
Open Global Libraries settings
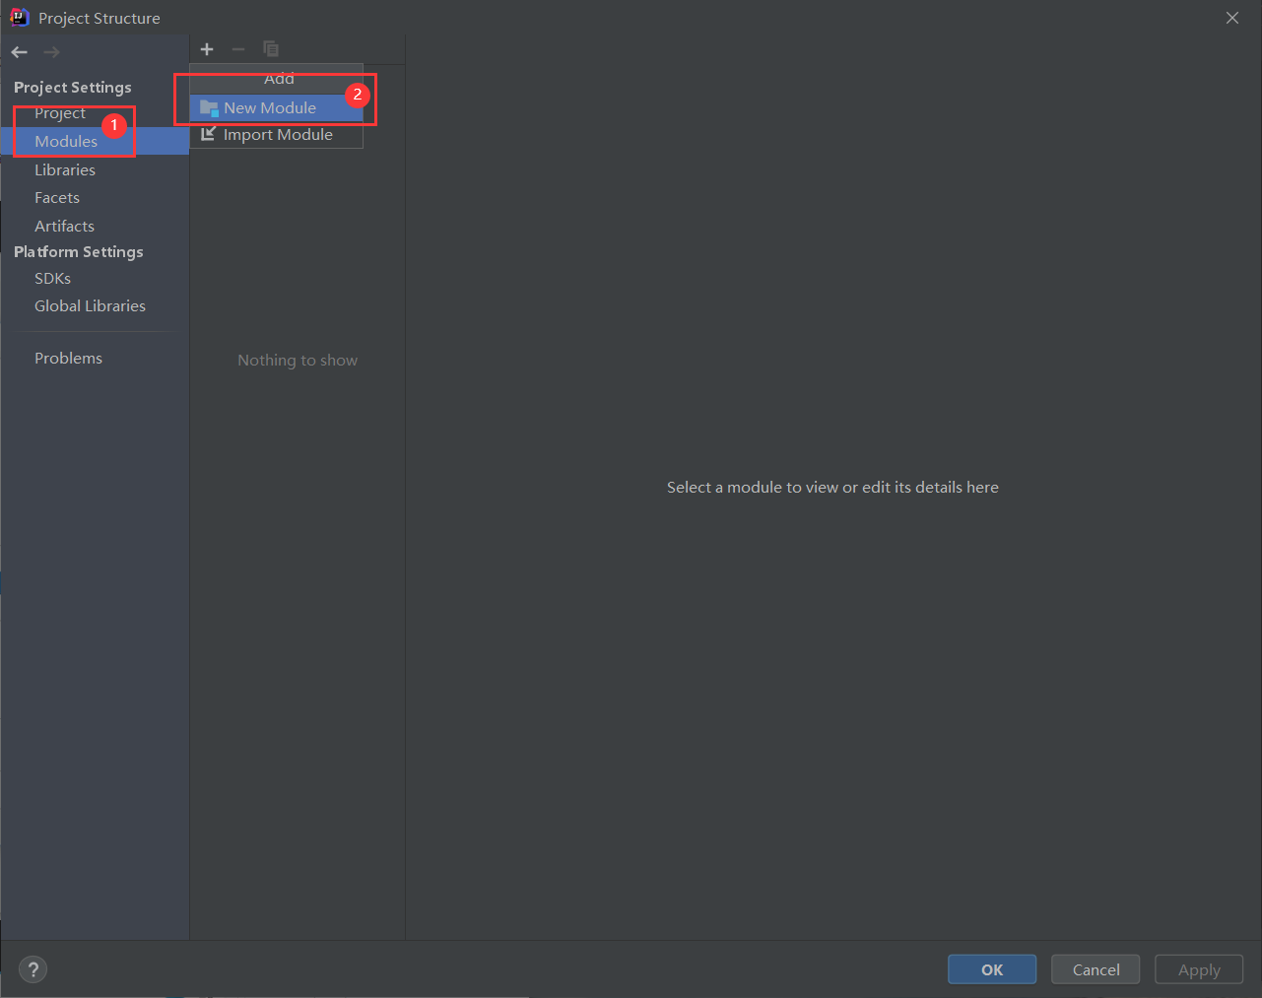[90, 306]
